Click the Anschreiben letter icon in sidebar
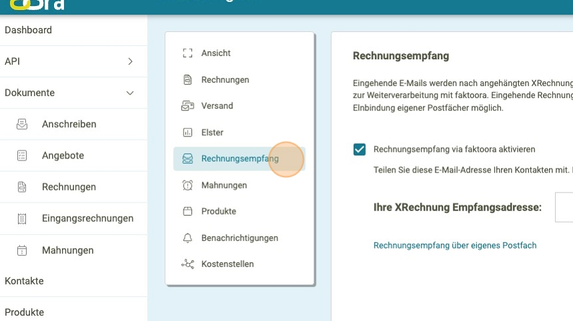The width and height of the screenshot is (573, 321). (22, 124)
